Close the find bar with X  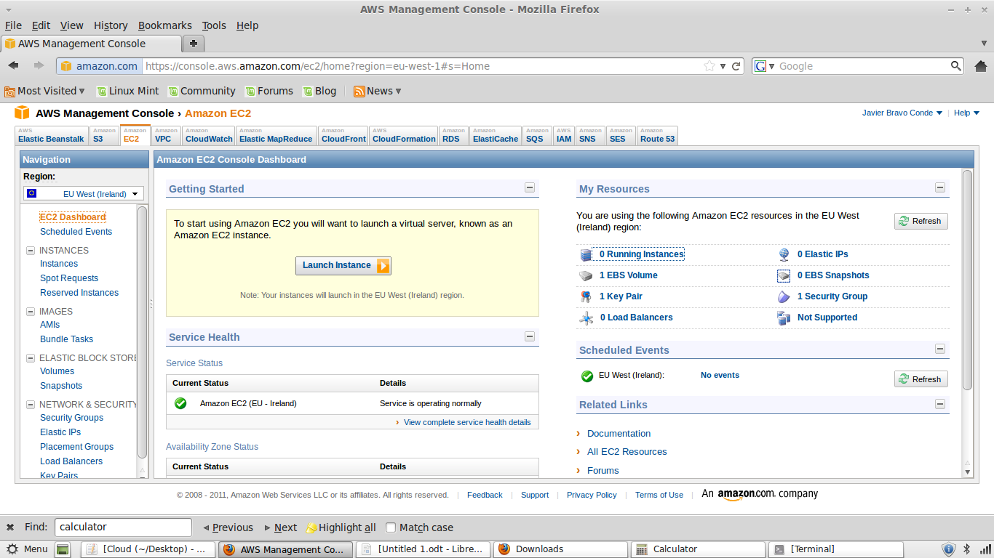coord(10,527)
